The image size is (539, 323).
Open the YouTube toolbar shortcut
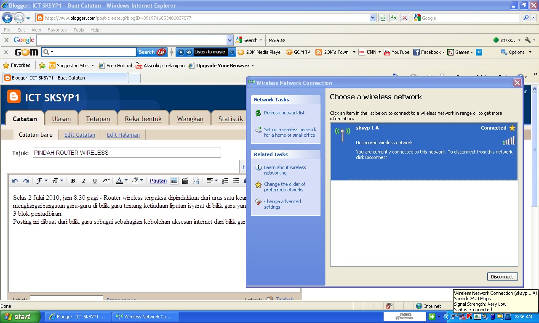396,52
